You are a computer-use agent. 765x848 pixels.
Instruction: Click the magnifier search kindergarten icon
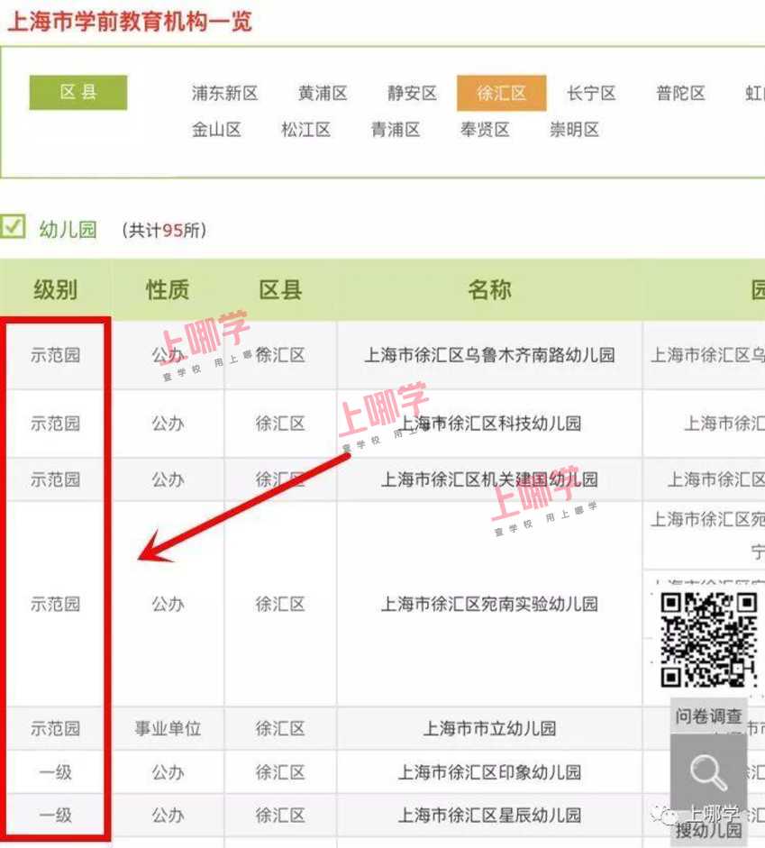click(x=708, y=773)
